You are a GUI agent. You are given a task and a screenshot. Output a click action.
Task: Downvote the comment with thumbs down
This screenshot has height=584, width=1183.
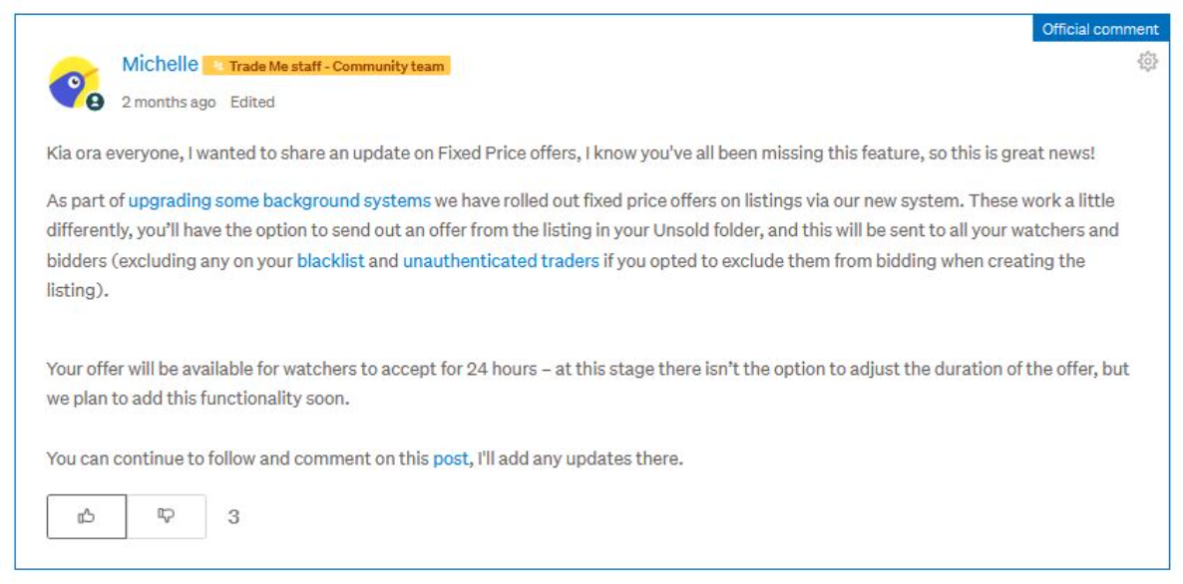coord(167,516)
